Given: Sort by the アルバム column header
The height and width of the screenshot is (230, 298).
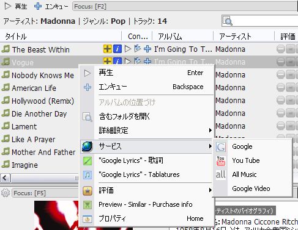Looking at the screenshot, I should (x=170, y=37).
